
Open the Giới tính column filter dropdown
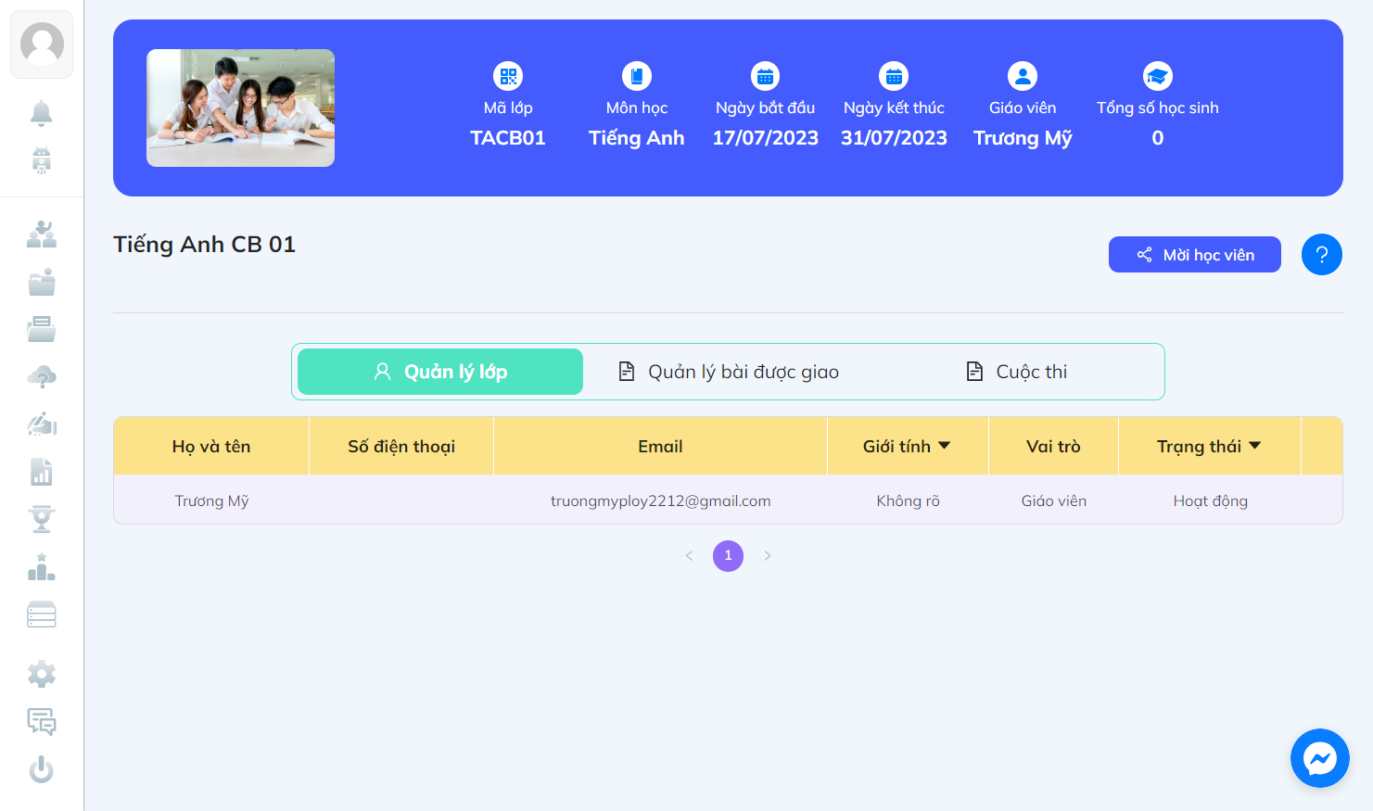(x=945, y=446)
